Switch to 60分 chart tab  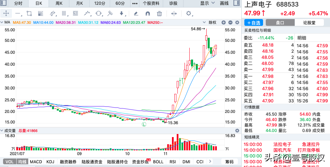pyautogui.click(x=120, y=3)
